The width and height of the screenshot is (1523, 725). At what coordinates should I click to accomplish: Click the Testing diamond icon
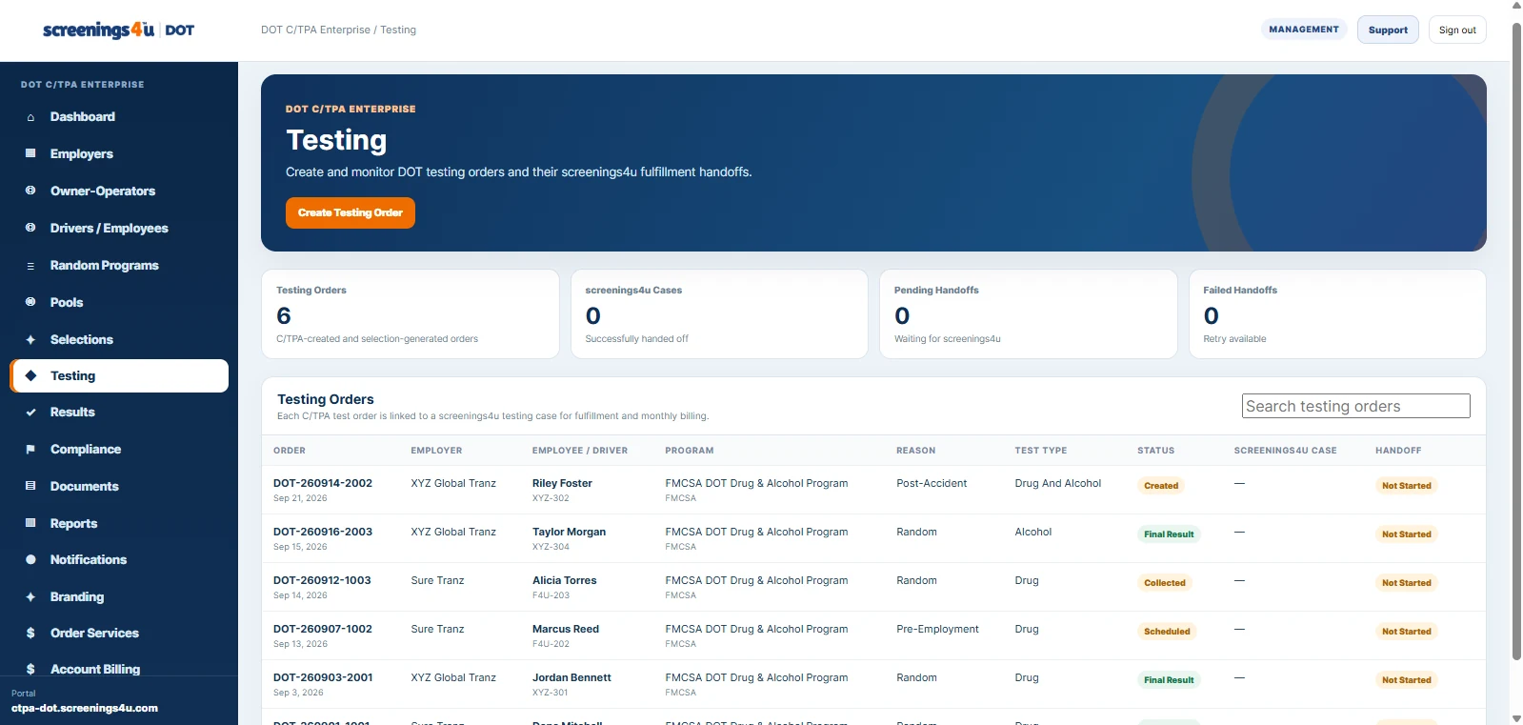[30, 375]
